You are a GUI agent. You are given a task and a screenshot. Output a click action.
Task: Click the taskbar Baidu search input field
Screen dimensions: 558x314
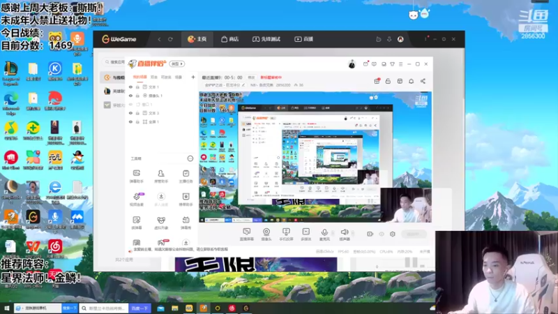point(104,308)
